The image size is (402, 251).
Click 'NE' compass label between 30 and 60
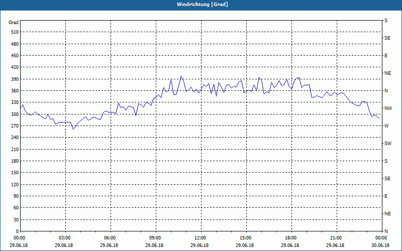(388, 214)
